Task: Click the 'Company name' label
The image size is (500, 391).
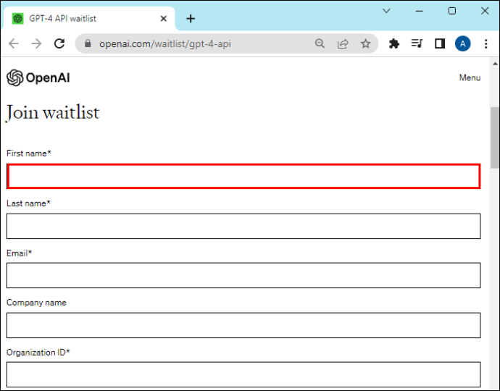Action: tap(36, 303)
